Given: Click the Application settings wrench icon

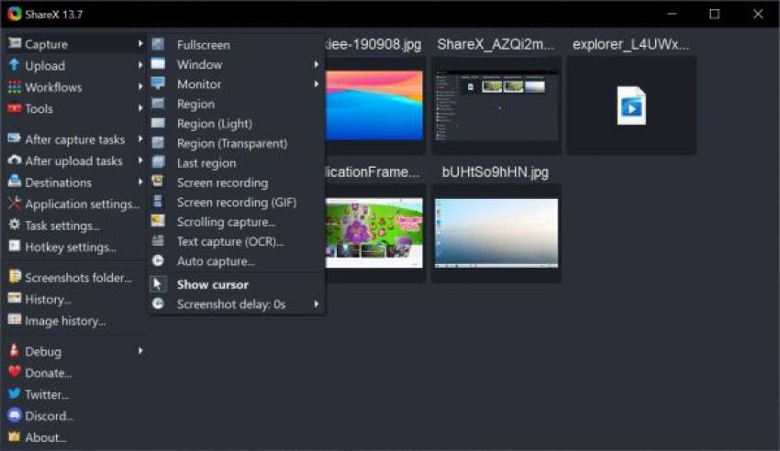Looking at the screenshot, I should coord(15,203).
